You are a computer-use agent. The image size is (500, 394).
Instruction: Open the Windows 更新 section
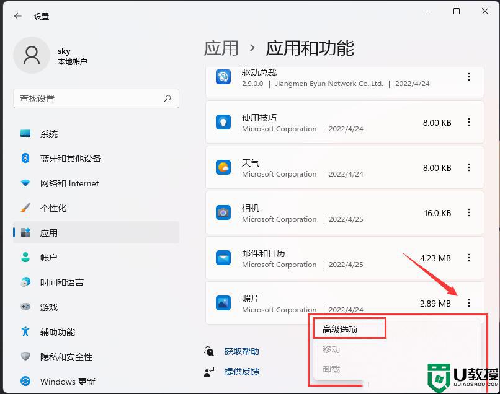pyautogui.click(x=67, y=381)
